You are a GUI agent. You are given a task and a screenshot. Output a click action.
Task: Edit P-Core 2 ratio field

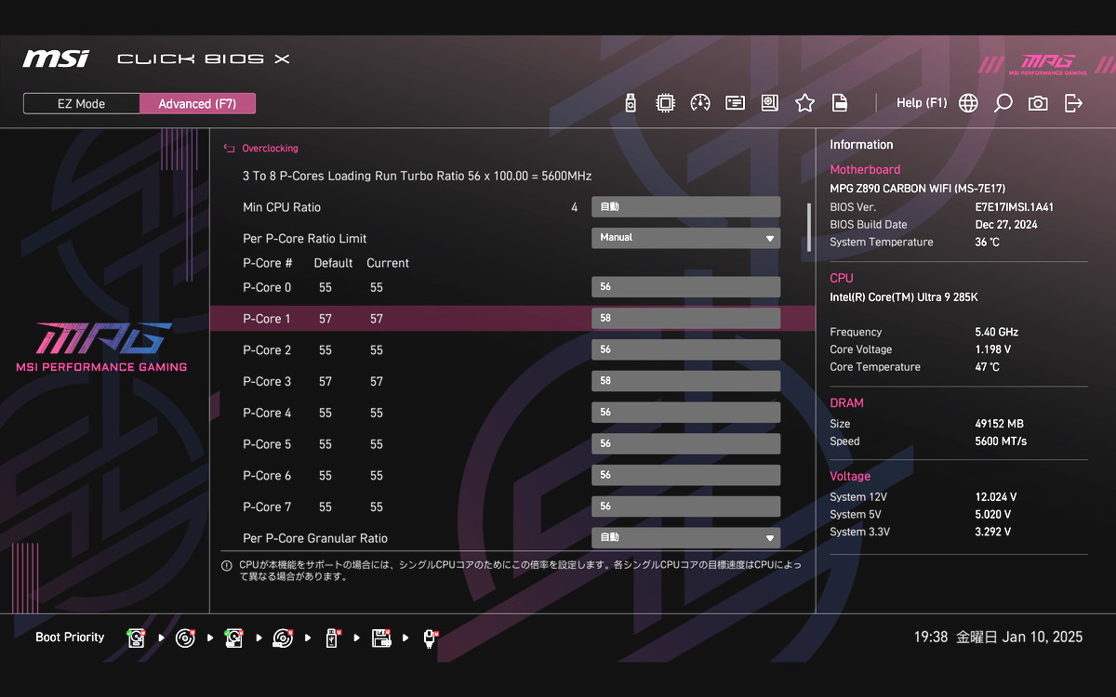(686, 350)
